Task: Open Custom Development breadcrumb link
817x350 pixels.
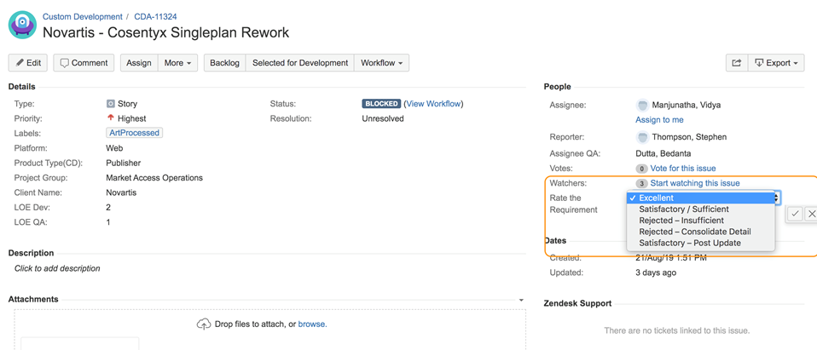Action: (x=83, y=17)
